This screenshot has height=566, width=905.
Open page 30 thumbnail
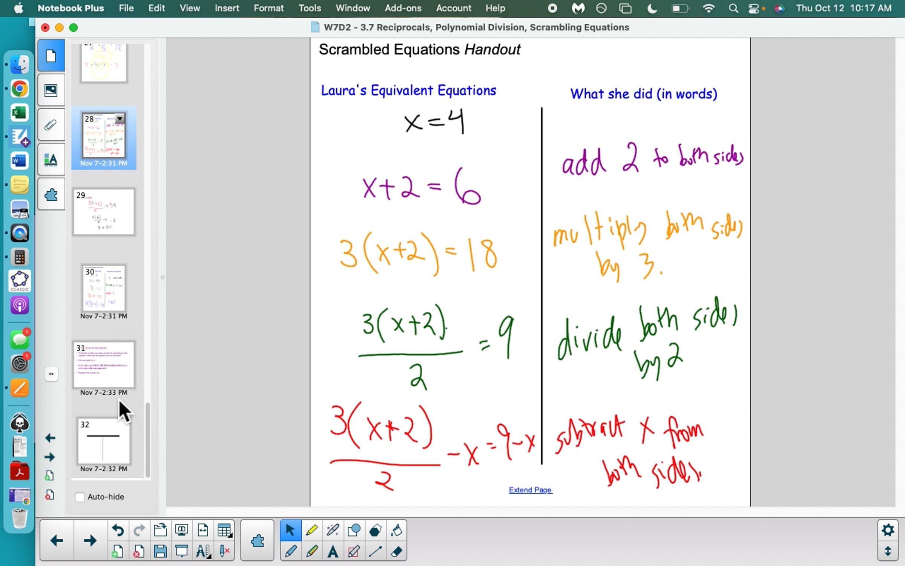click(x=104, y=289)
